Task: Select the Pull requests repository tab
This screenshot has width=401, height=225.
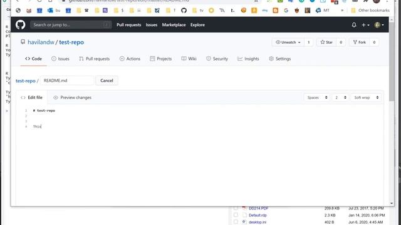Action: tap(95, 59)
